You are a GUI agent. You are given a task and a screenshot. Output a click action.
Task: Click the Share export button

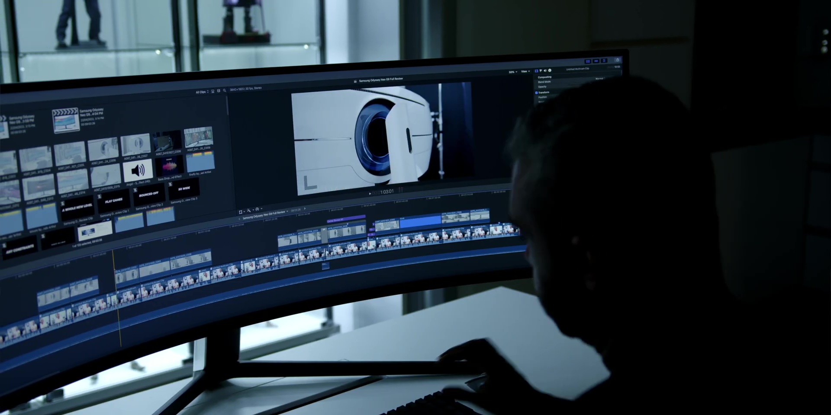618,60
